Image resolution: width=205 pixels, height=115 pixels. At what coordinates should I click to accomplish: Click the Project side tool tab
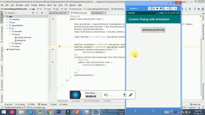2,17
